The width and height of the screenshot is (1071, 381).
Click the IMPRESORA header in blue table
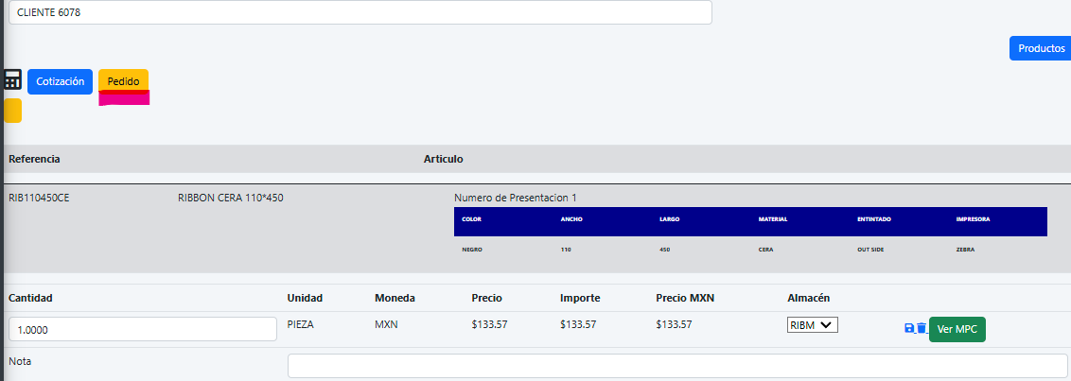pos(973,219)
